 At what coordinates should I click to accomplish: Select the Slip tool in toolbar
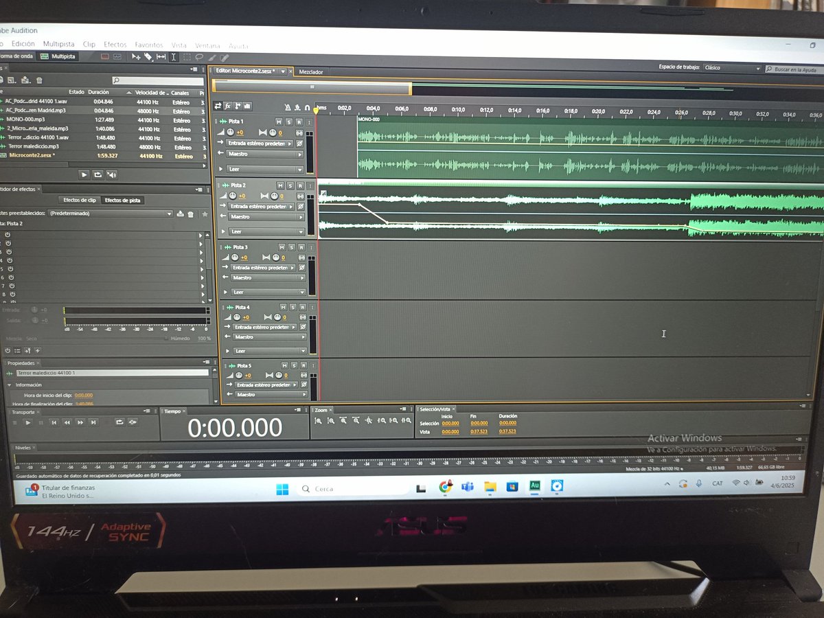click(161, 56)
